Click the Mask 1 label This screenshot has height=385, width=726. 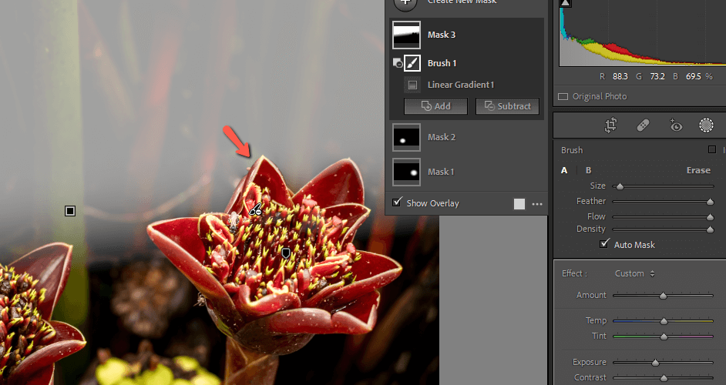pos(441,172)
